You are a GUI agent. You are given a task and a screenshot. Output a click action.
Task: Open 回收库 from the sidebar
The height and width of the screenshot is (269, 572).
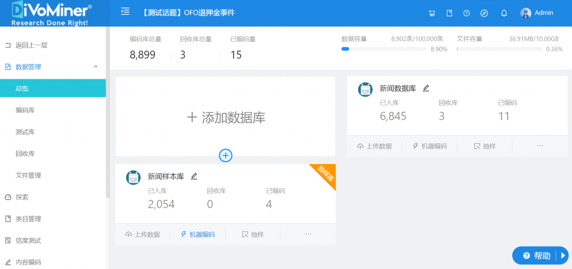coord(25,153)
